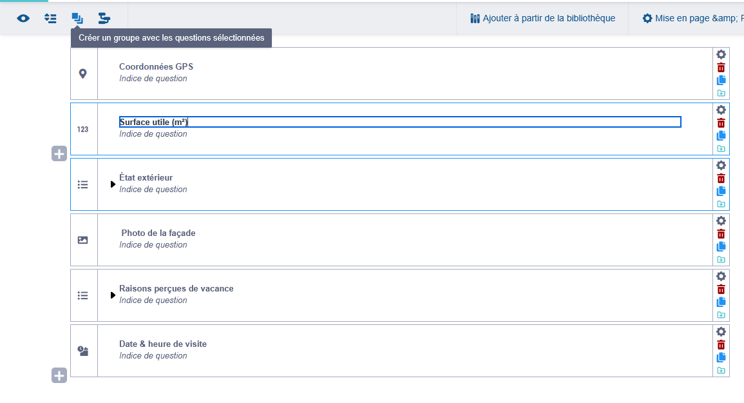Edit the hint under Photo de la façade
This screenshot has width=744, height=403.
(153, 245)
